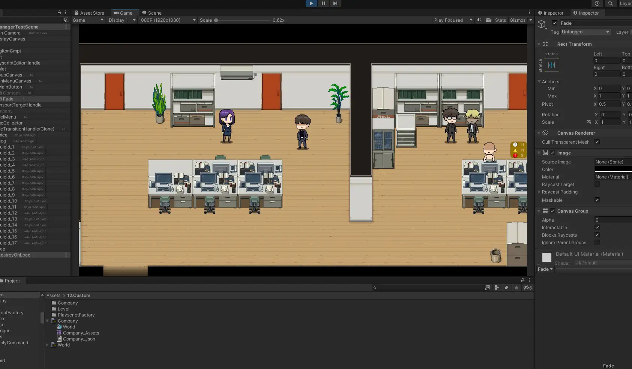Viewport: 632px width, 369px height.
Task: Click the Play button in the toolbar
Action: point(311,3)
